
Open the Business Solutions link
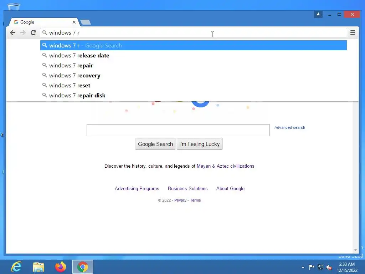pos(187,188)
